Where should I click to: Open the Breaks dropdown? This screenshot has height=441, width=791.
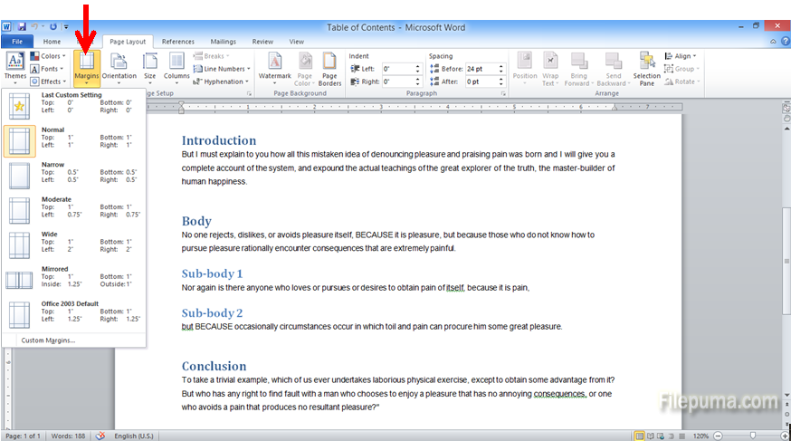pos(211,56)
